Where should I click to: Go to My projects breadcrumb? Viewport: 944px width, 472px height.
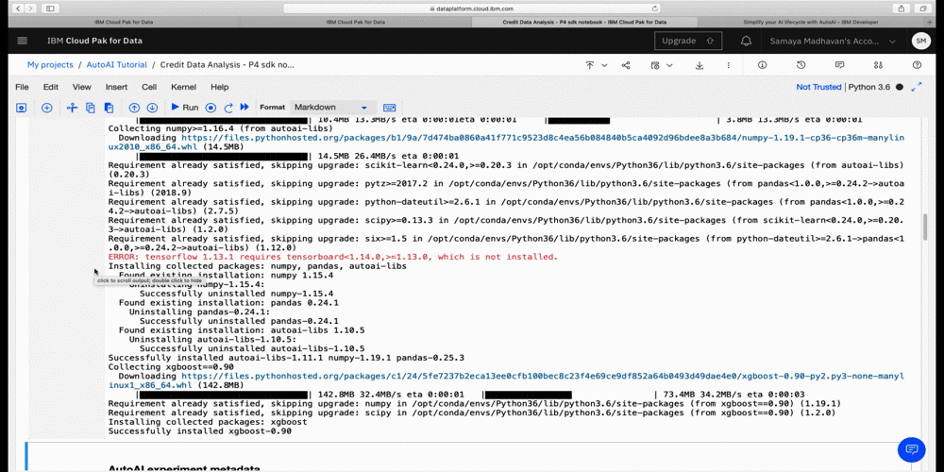point(50,65)
